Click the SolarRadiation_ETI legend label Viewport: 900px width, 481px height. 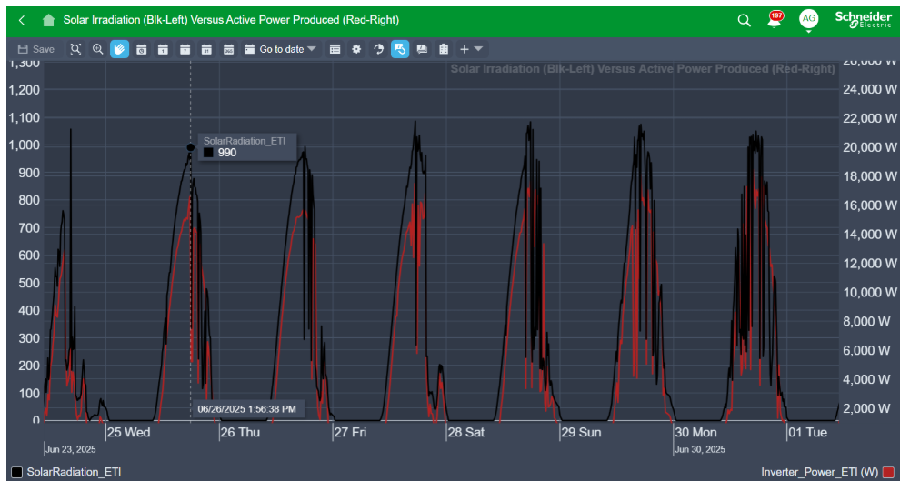click(74, 472)
